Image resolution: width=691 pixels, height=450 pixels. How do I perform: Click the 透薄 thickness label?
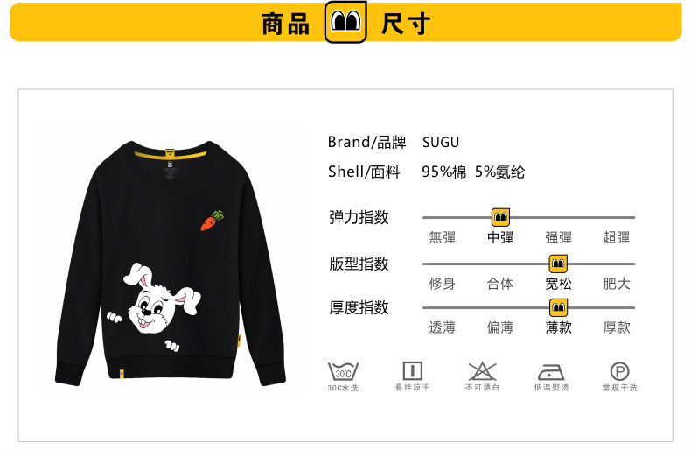click(x=442, y=327)
